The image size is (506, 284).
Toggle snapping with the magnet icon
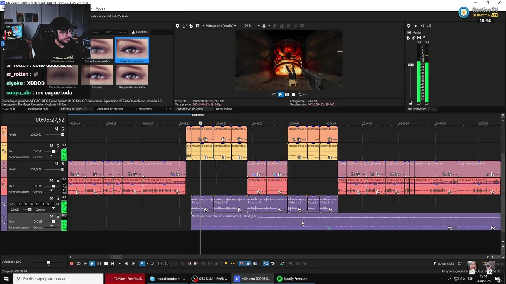242,263
